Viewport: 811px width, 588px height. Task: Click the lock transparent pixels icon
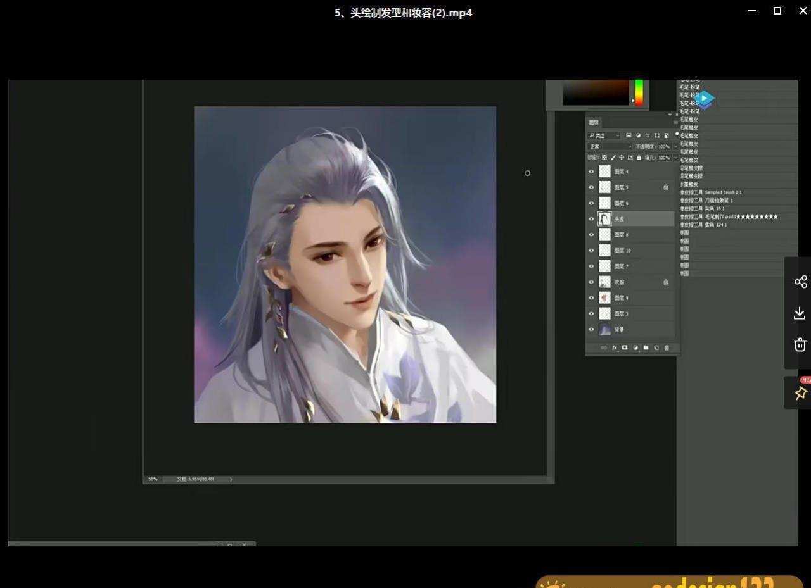[604, 158]
